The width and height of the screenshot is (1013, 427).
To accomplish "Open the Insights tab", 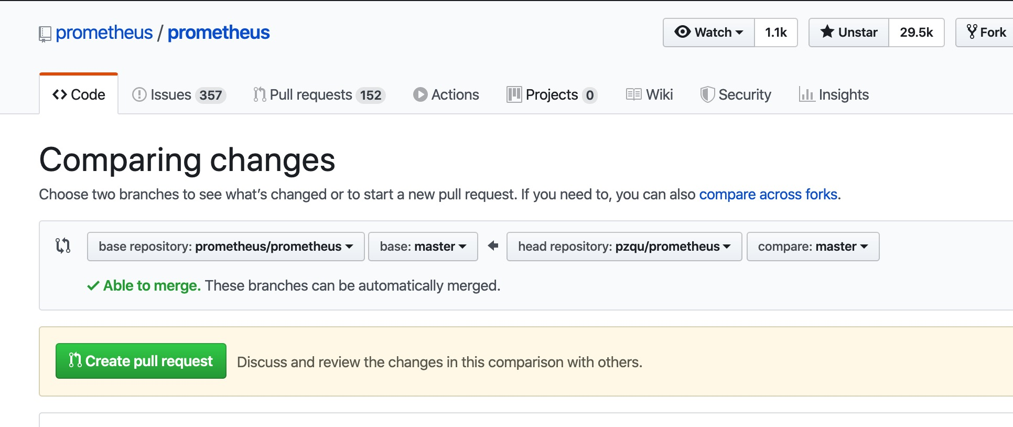I will (834, 95).
